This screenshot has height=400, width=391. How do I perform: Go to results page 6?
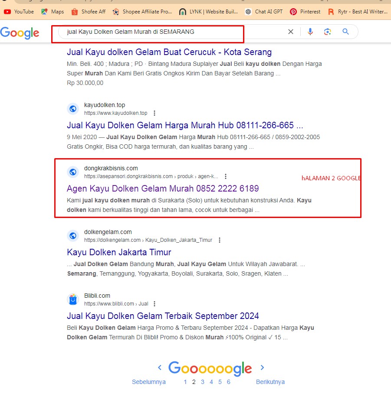click(229, 382)
